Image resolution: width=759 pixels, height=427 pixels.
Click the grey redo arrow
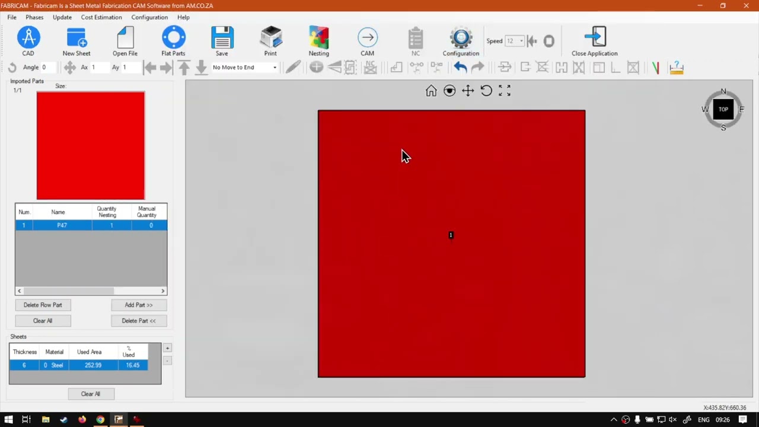pos(478,68)
